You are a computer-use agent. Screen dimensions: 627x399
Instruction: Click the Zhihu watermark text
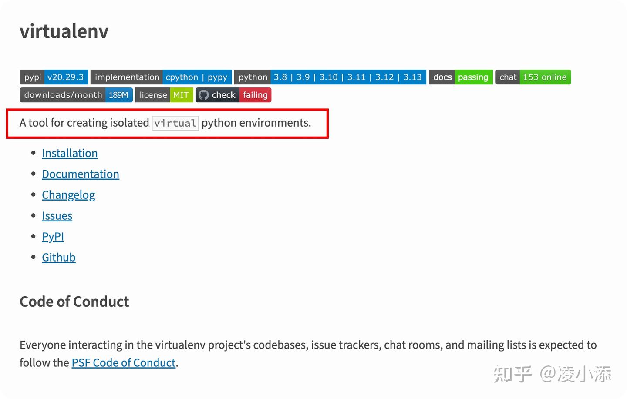coord(552,374)
